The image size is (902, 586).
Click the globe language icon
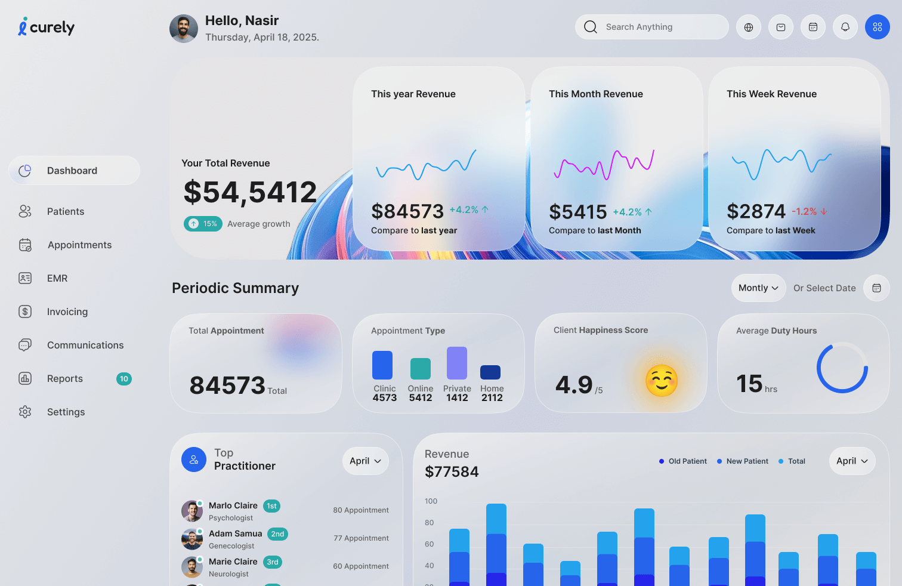pos(749,27)
